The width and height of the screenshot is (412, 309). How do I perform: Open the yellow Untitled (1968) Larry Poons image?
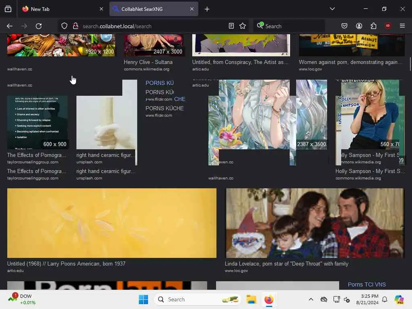[112, 223]
